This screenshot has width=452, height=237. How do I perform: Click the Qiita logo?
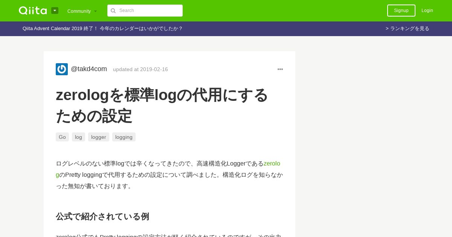pyautogui.click(x=33, y=11)
